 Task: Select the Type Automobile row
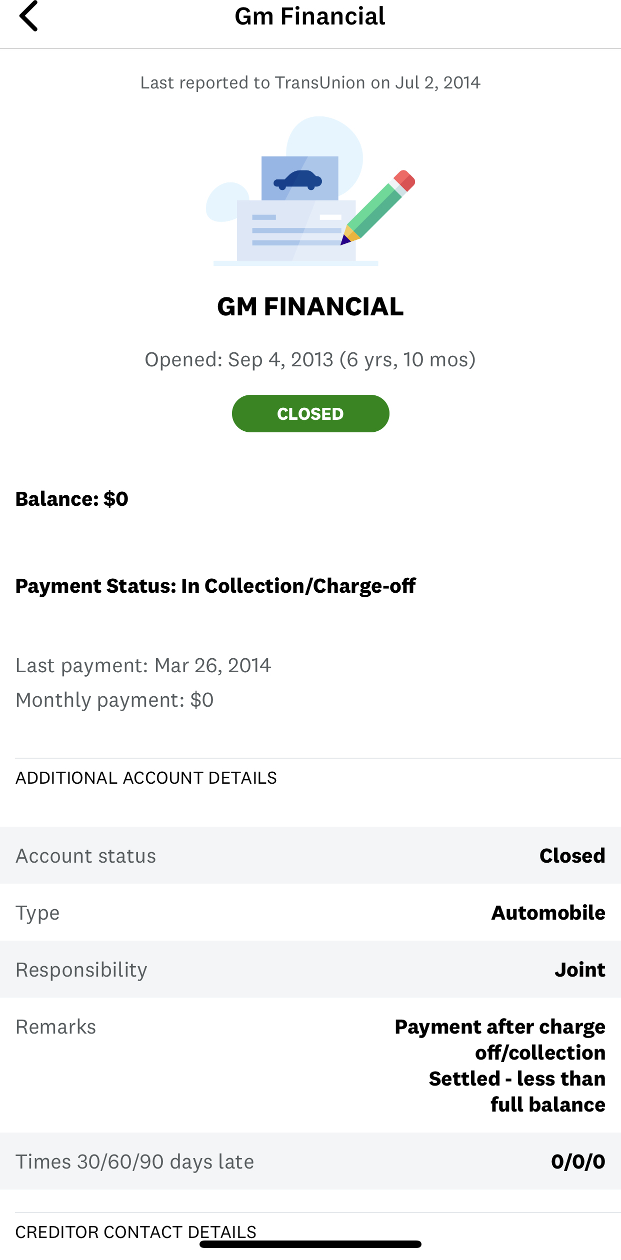(310, 913)
